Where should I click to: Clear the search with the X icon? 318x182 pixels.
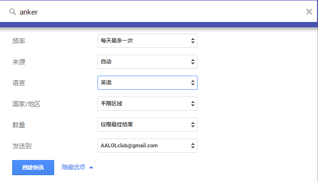309,12
